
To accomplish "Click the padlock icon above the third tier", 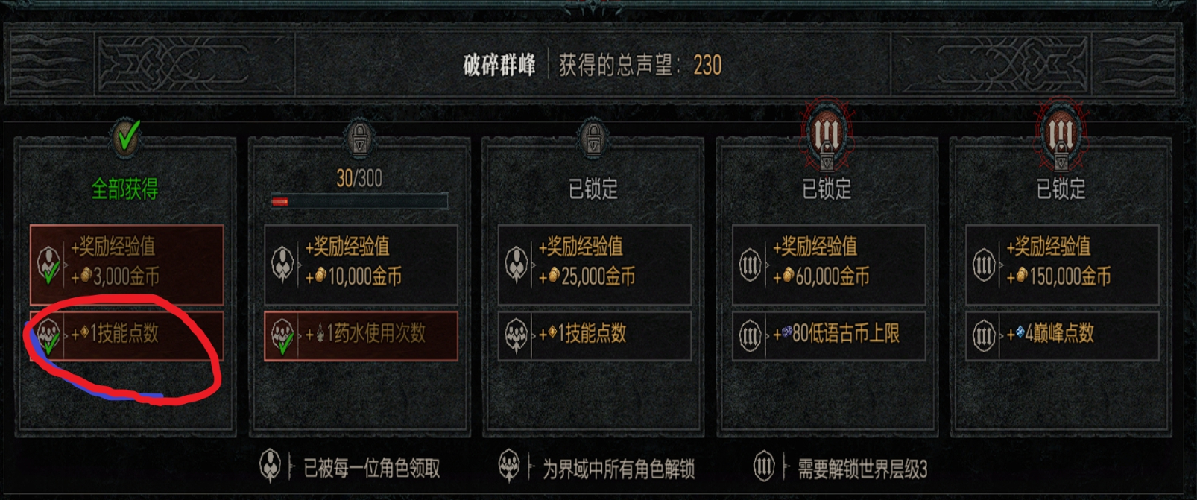I will pyautogui.click(x=593, y=138).
